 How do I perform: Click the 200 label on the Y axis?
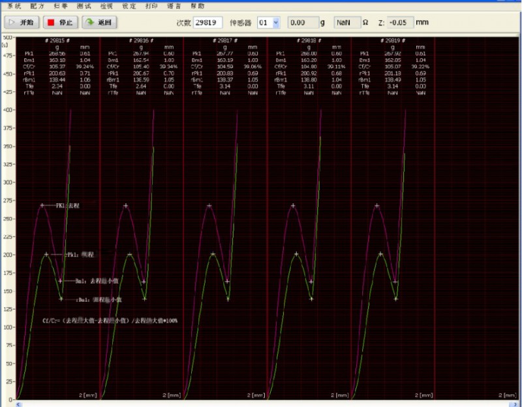coord(8,255)
